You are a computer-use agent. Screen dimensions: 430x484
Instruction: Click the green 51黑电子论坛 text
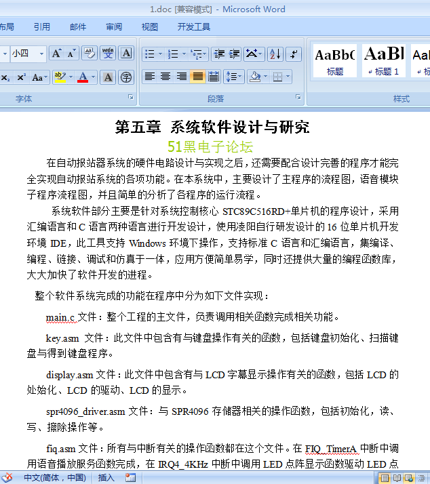point(210,146)
